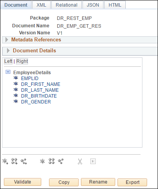Viewport: 158px width, 189px height.
Task: Open the JSON tab
Action: 93,5
